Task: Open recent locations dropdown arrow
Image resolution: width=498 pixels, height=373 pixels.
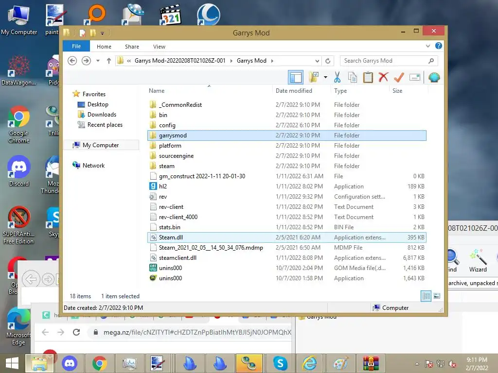Action: pos(98,61)
